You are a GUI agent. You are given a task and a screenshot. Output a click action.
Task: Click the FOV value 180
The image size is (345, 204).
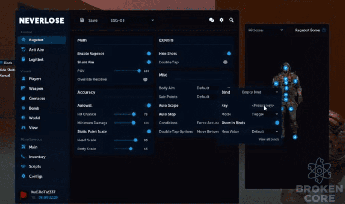(146, 71)
